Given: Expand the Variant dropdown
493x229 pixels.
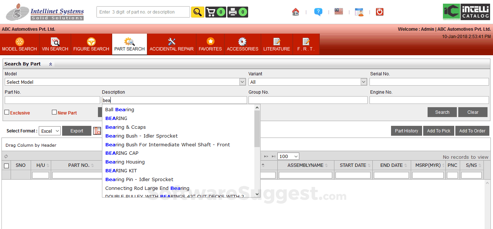Looking at the screenshot, I should 307,82.
